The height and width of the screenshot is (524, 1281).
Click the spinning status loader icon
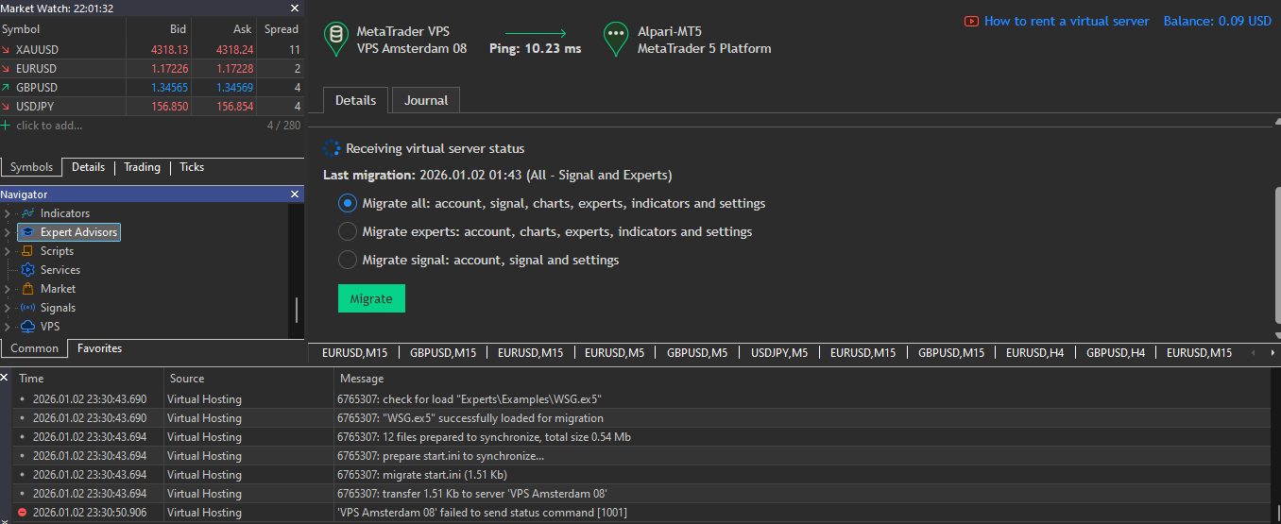pos(331,148)
